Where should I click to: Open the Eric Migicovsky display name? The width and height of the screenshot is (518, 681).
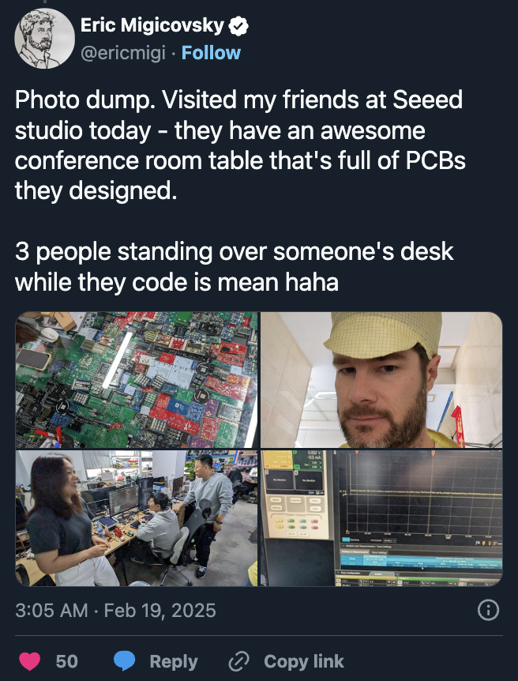pyautogui.click(x=152, y=25)
